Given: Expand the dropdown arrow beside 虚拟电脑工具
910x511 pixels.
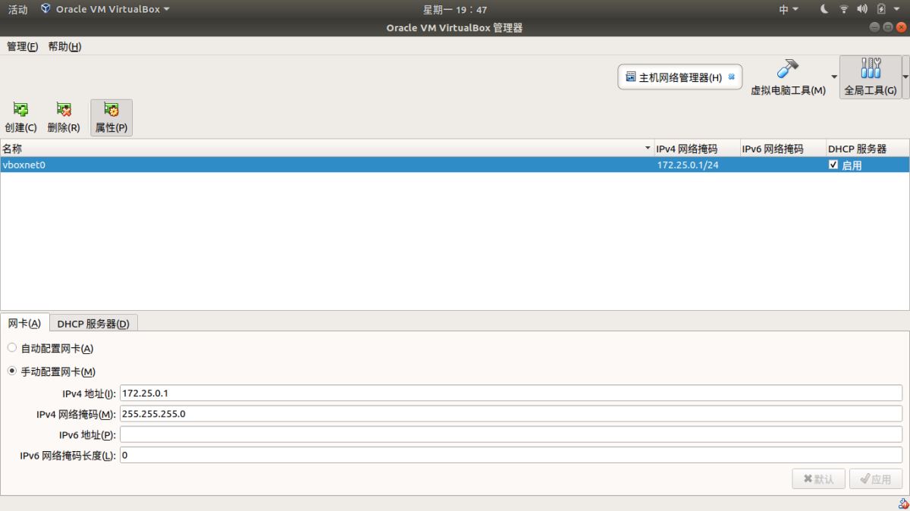Looking at the screenshot, I should 834,77.
